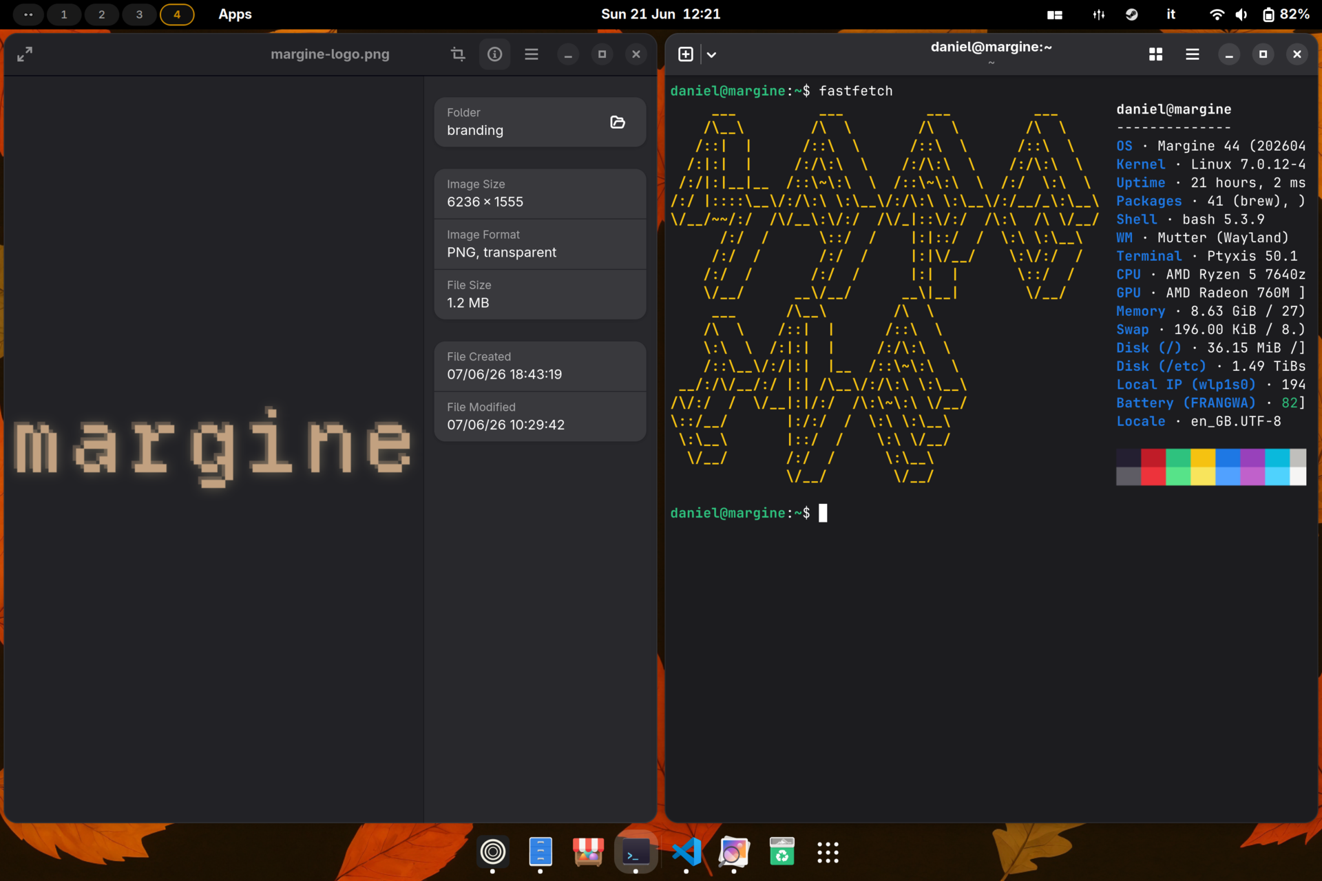The image size is (1322, 881).
Task: Click the margine-logo.png window title
Action: coord(330,54)
